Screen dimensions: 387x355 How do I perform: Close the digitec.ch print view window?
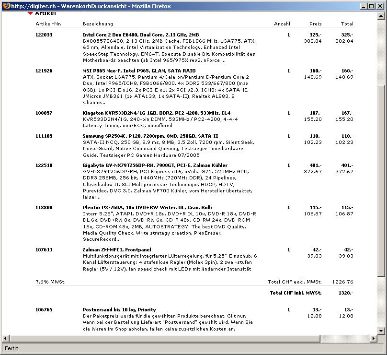380,6
